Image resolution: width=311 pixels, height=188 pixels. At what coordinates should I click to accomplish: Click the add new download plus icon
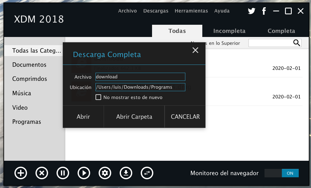21,173
